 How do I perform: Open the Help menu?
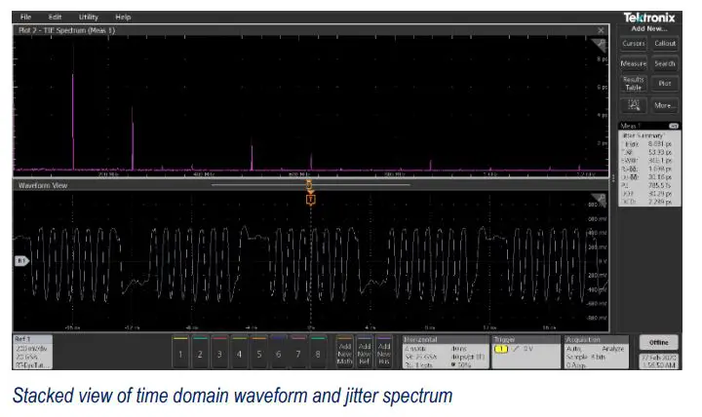123,17
